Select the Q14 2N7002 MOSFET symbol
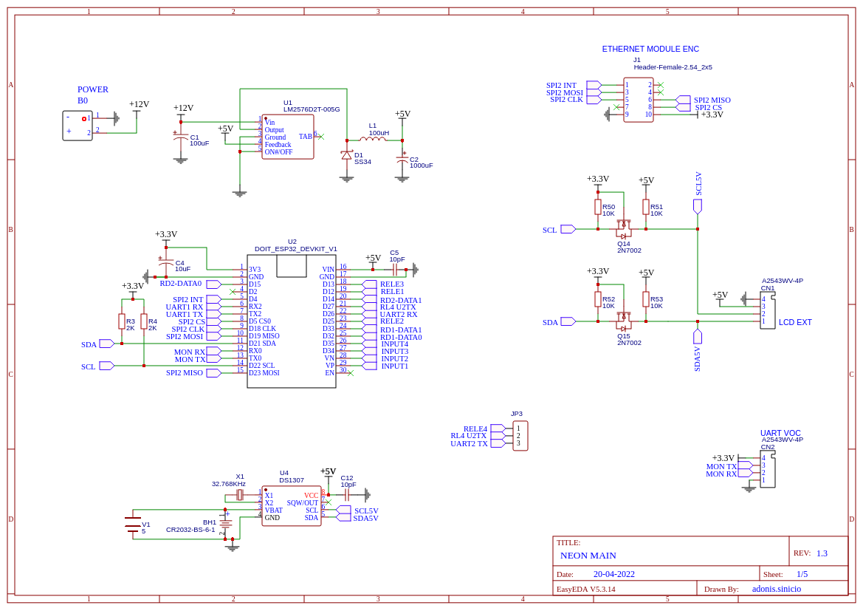Screen dimensions: 863x611 point(623,228)
